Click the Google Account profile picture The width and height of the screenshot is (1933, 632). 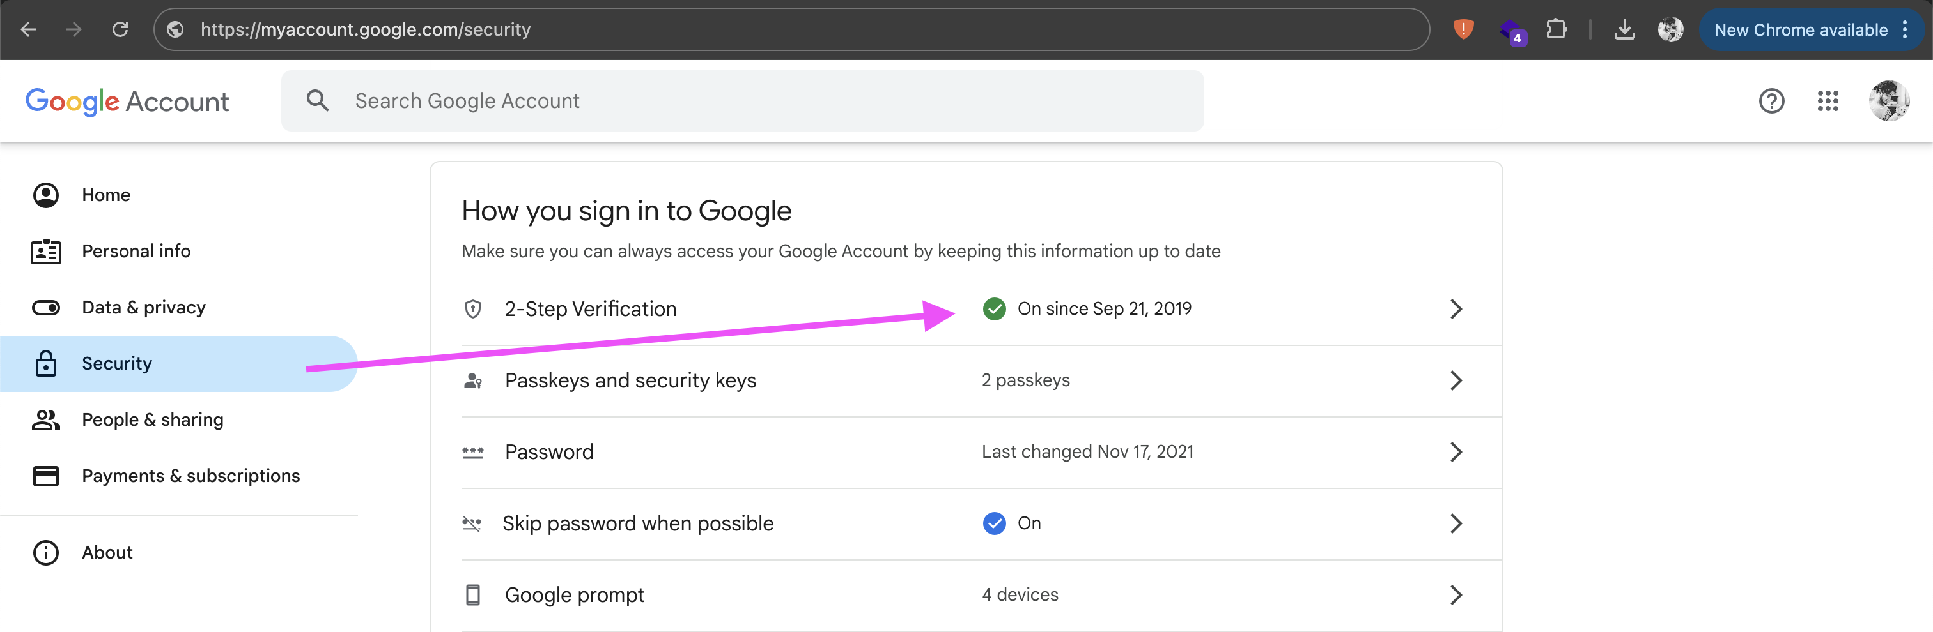pos(1888,100)
